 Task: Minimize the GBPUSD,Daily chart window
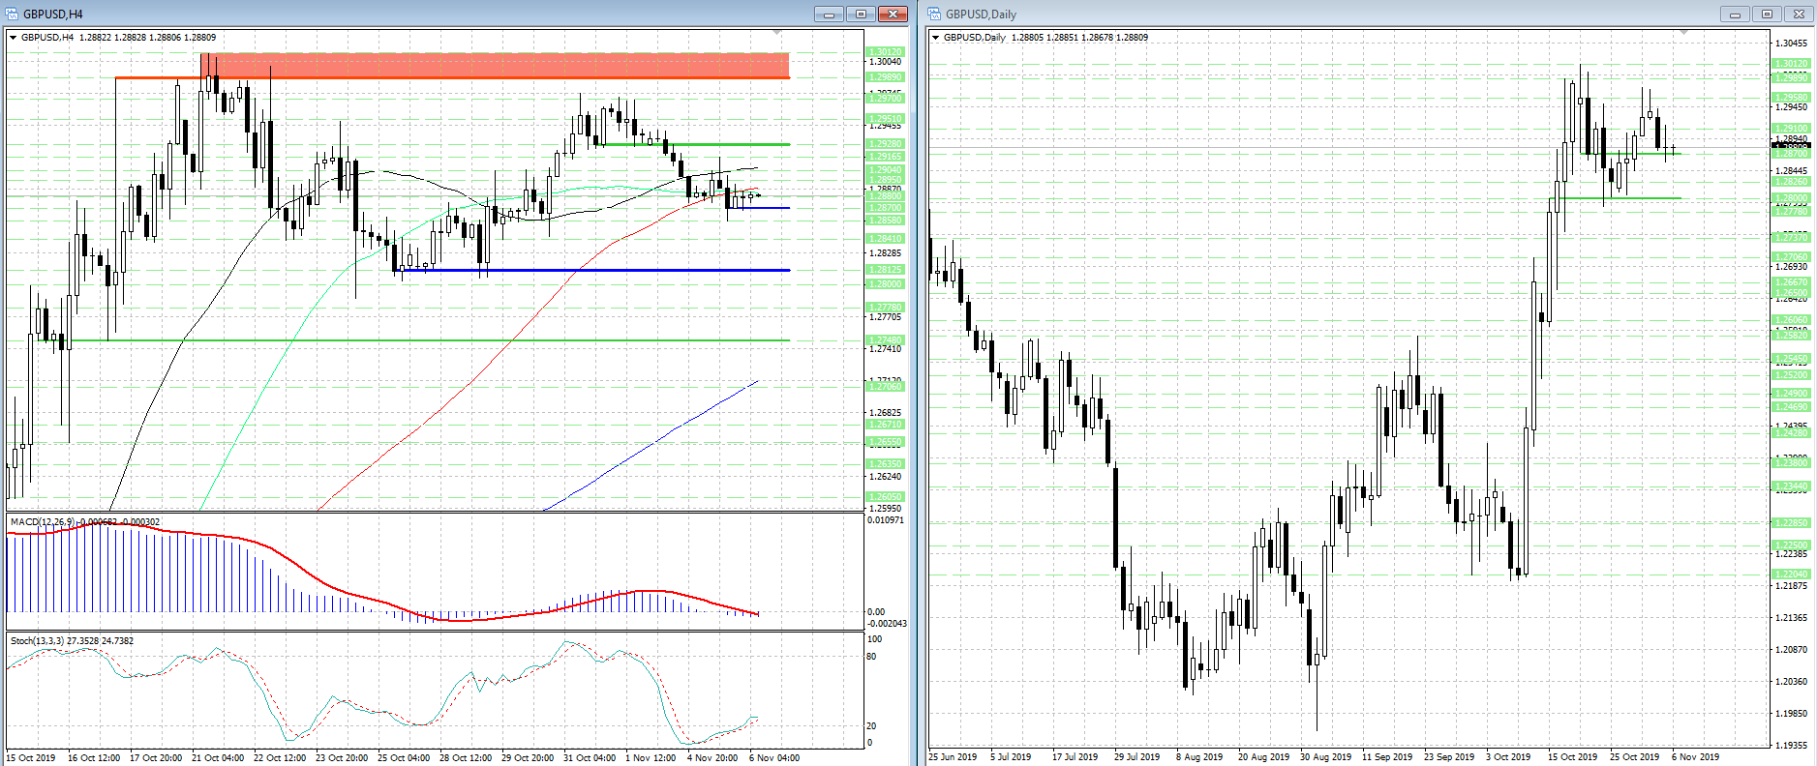point(1735,14)
